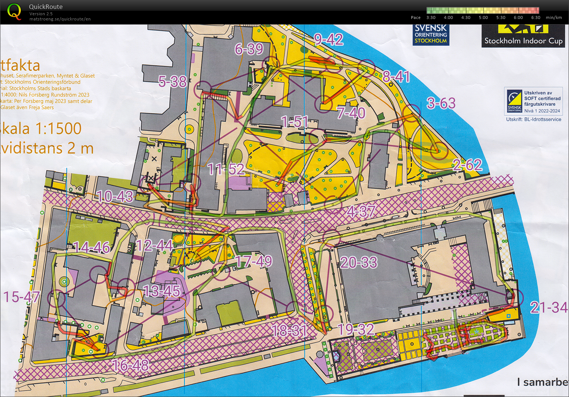Click the Pace legend label

click(416, 17)
